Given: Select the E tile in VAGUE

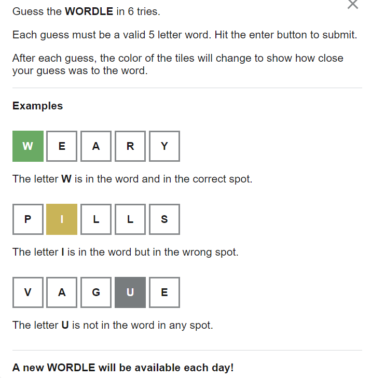Looking at the screenshot, I should tap(164, 292).
